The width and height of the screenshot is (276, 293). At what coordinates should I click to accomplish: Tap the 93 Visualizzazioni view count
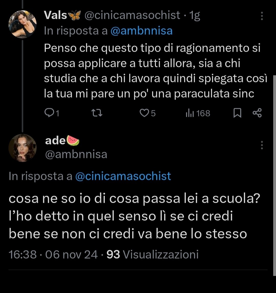[153, 255]
